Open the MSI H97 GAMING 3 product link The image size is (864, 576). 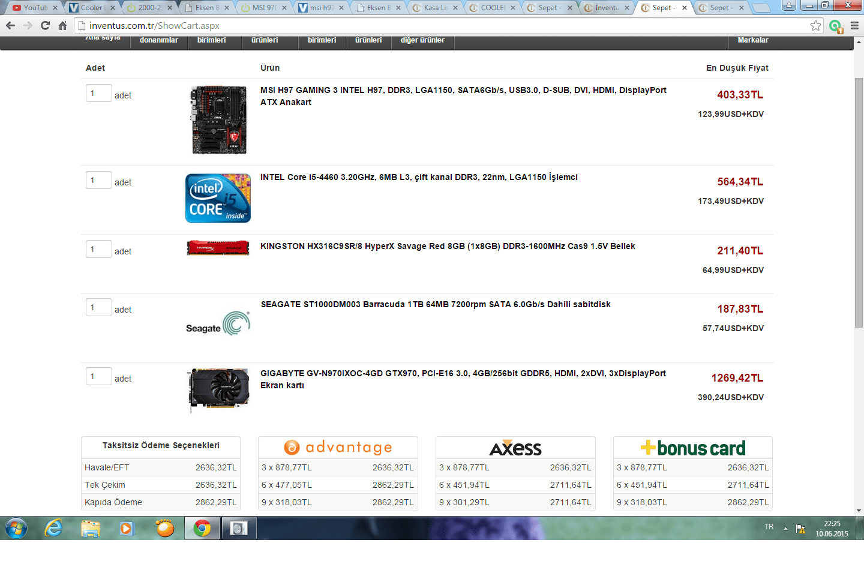point(463,96)
